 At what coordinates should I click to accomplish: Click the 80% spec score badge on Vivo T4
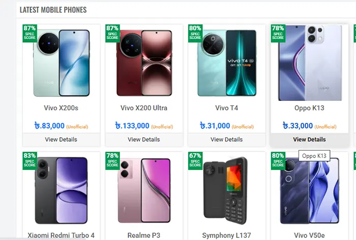[195, 33]
